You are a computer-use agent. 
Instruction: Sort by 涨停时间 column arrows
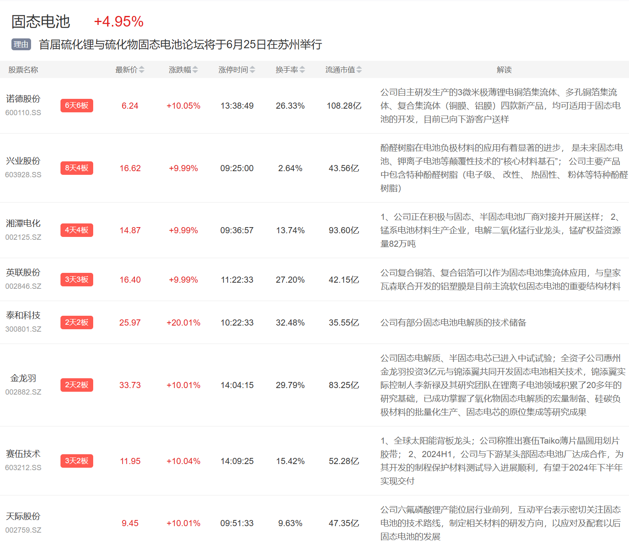pos(252,70)
